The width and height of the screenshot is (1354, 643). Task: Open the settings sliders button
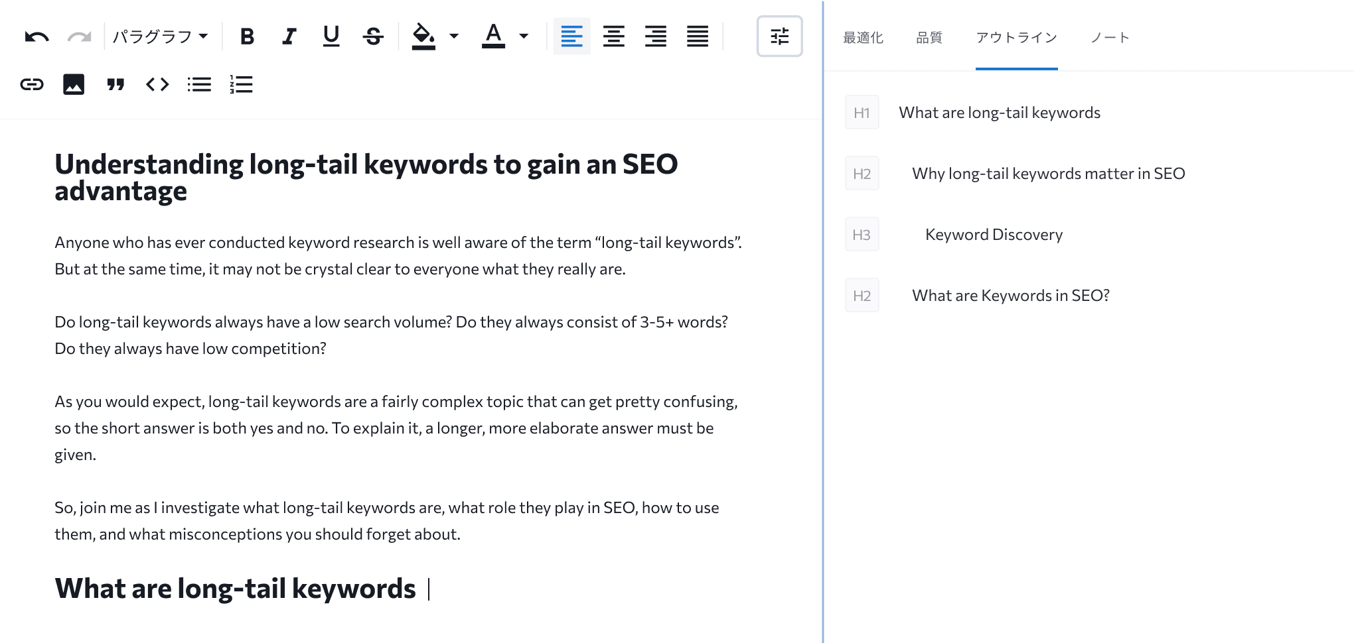[x=779, y=36]
